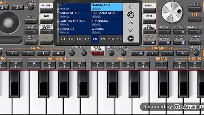Trigger PADS button 1

pyautogui.click(x=13, y=53)
